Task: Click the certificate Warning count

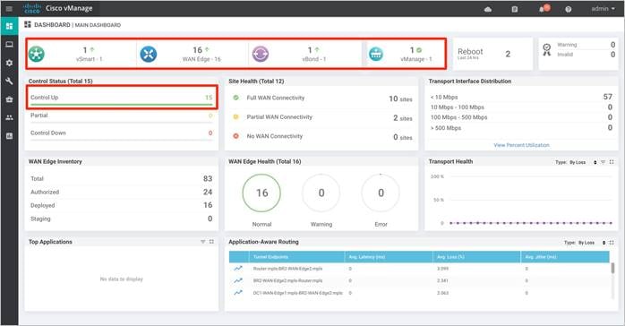Action: click(612, 45)
